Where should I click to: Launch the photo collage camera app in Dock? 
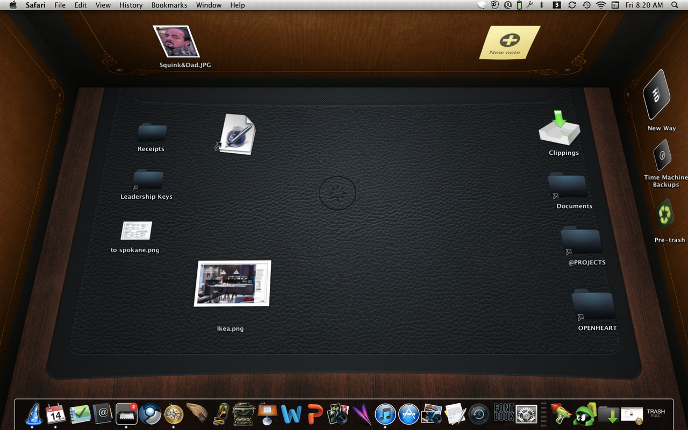point(338,414)
